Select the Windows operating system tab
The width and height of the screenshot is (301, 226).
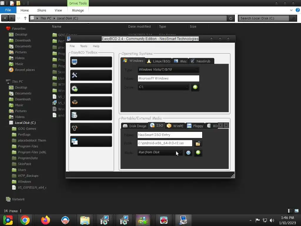pyautogui.click(x=133, y=61)
